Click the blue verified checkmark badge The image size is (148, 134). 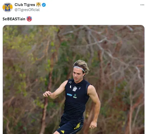(44, 5)
